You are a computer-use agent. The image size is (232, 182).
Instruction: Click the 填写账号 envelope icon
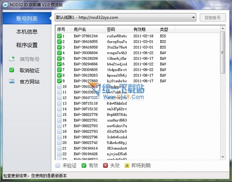12,59
